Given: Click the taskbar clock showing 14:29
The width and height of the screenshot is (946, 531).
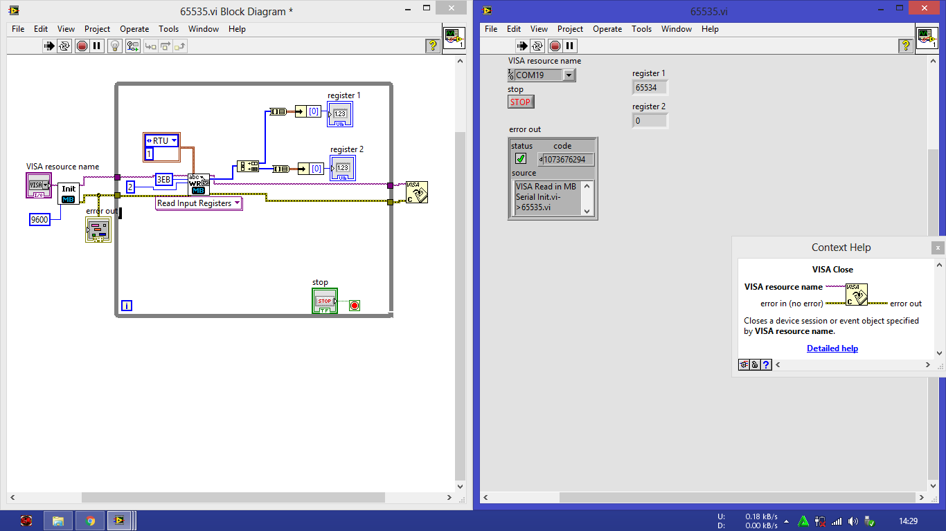Looking at the screenshot, I should tap(908, 521).
